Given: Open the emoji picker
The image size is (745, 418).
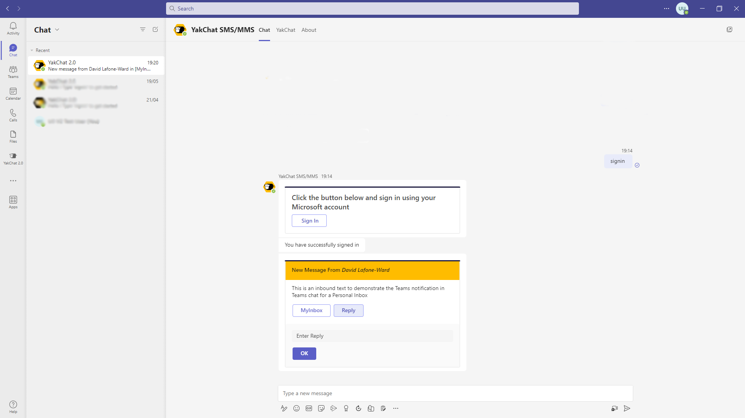Looking at the screenshot, I should pyautogui.click(x=296, y=408).
